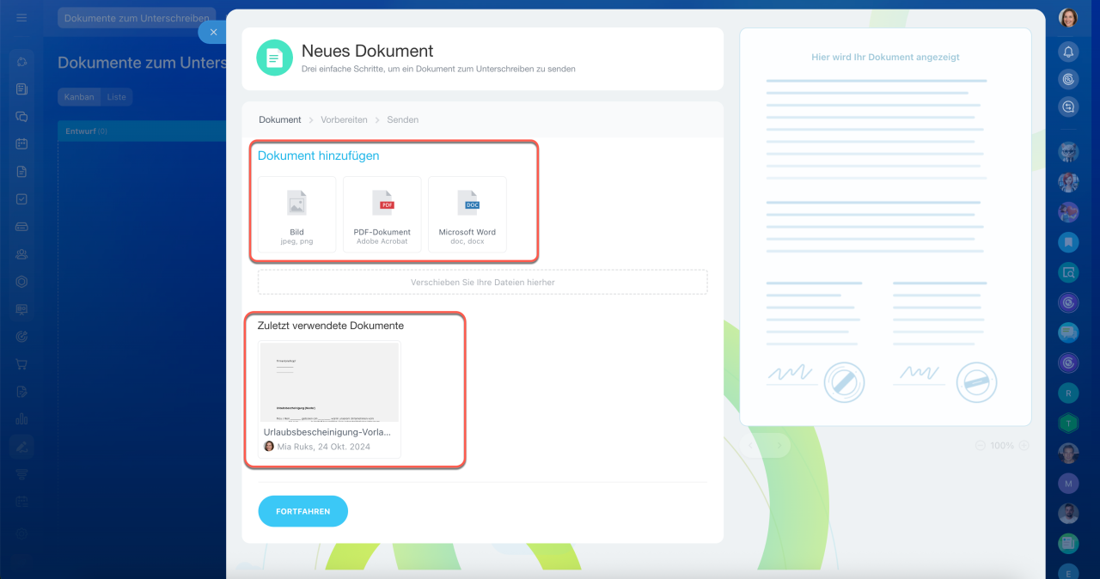The width and height of the screenshot is (1100, 579).
Task: Zoom in the preview with plus icon
Action: 1024,446
